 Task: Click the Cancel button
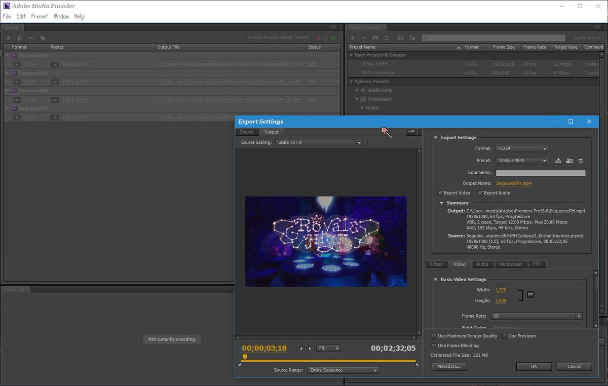click(x=574, y=366)
